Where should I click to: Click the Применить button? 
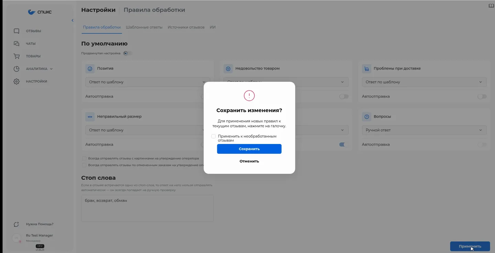470,246
